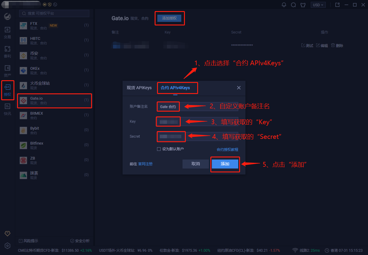Screen dimensions: 368x255
Task: Click the gold shield percent icon
Action: pos(50,4)
